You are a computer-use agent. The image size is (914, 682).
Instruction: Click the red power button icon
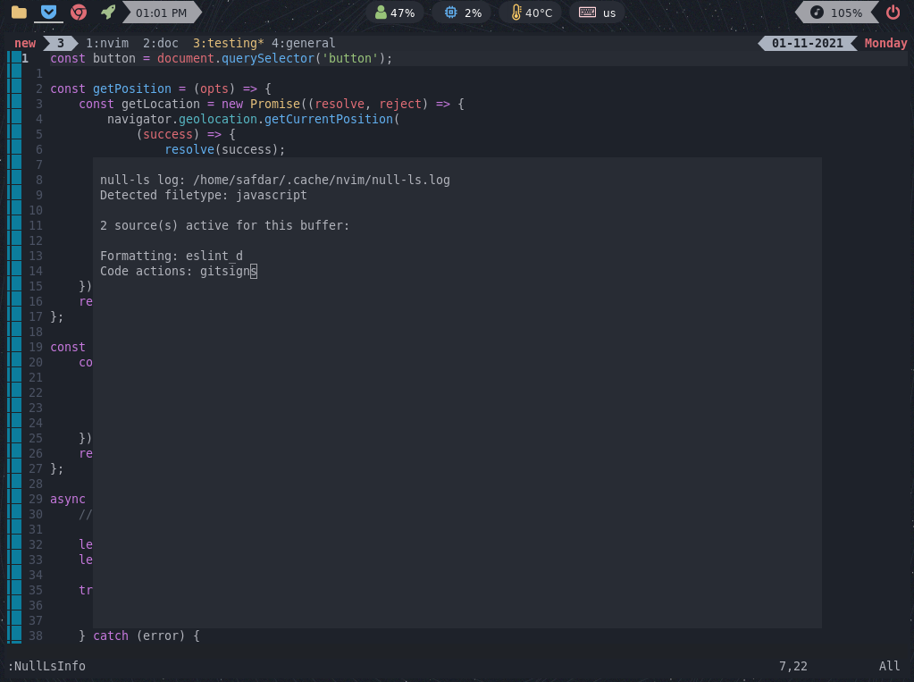893,13
